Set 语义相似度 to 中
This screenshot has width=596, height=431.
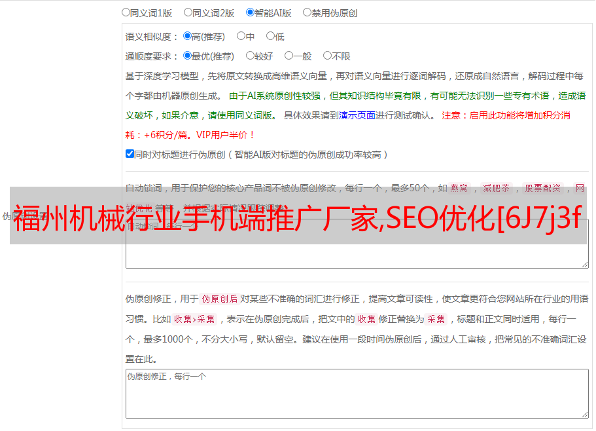[x=241, y=36]
